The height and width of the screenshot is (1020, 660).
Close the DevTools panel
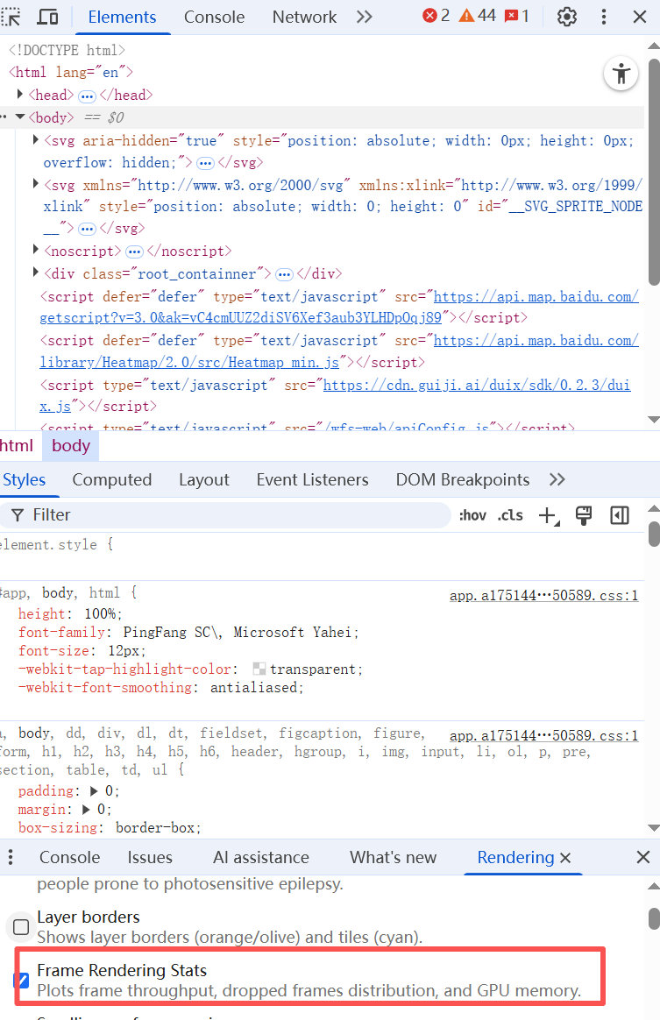click(640, 17)
